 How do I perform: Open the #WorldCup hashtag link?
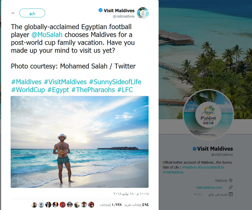(28, 90)
